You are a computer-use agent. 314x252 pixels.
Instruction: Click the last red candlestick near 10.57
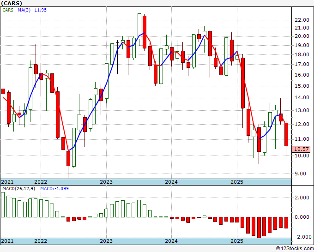[286, 134]
